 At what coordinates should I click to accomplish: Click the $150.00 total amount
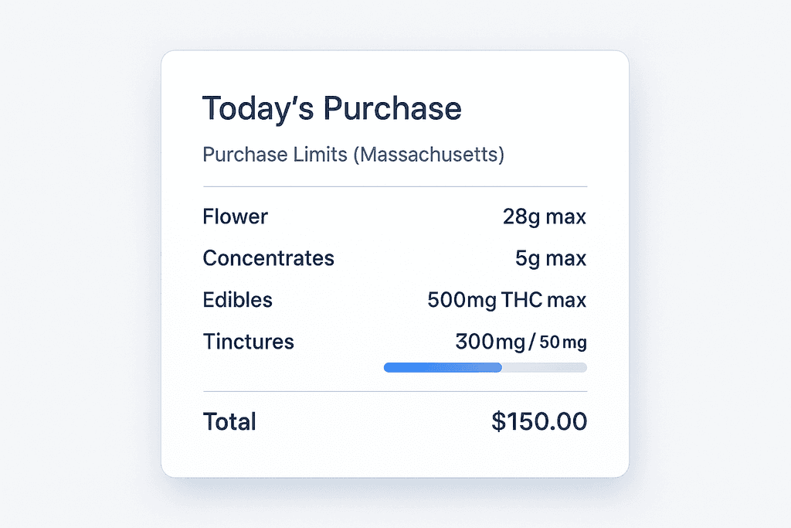538,422
